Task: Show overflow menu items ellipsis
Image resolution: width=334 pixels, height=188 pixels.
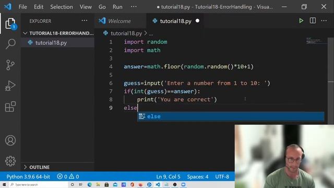Action: [134, 7]
